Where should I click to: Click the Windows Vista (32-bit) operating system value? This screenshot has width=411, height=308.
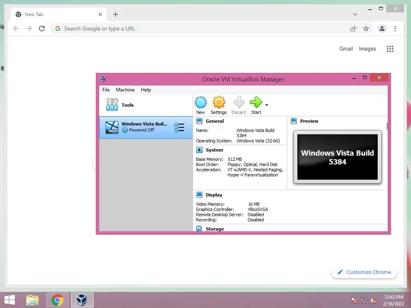tap(258, 141)
